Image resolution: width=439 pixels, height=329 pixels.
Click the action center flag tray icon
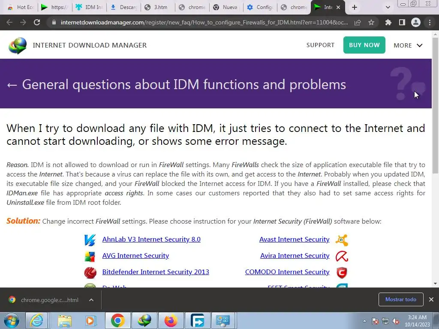click(x=375, y=321)
